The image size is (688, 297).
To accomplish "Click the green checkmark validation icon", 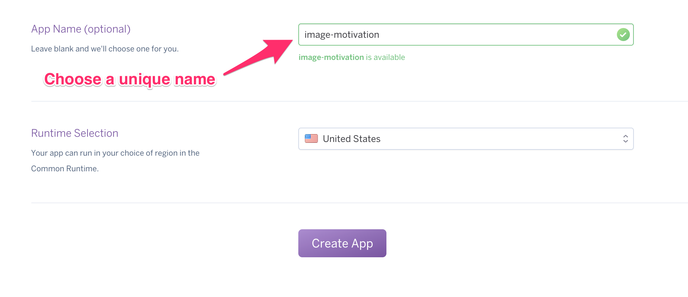I will coord(623,35).
